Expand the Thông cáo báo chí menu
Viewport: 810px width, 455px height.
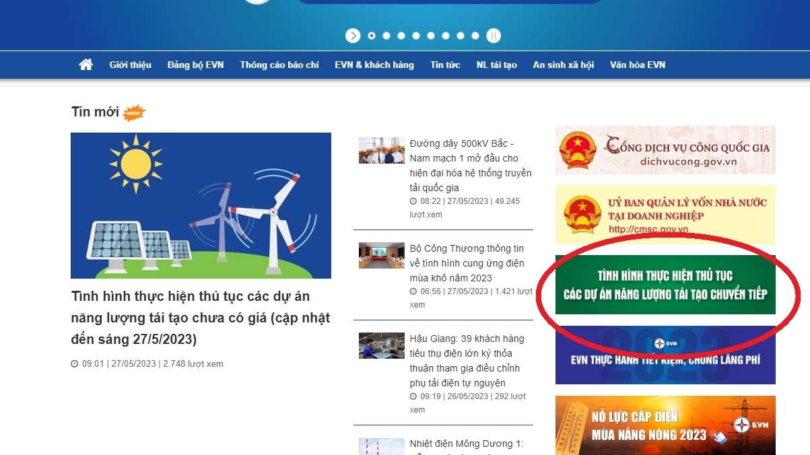pyautogui.click(x=279, y=65)
